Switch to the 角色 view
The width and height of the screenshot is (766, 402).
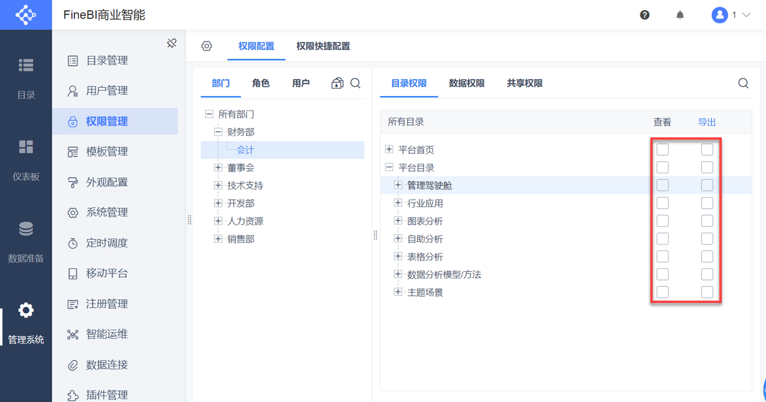click(260, 83)
